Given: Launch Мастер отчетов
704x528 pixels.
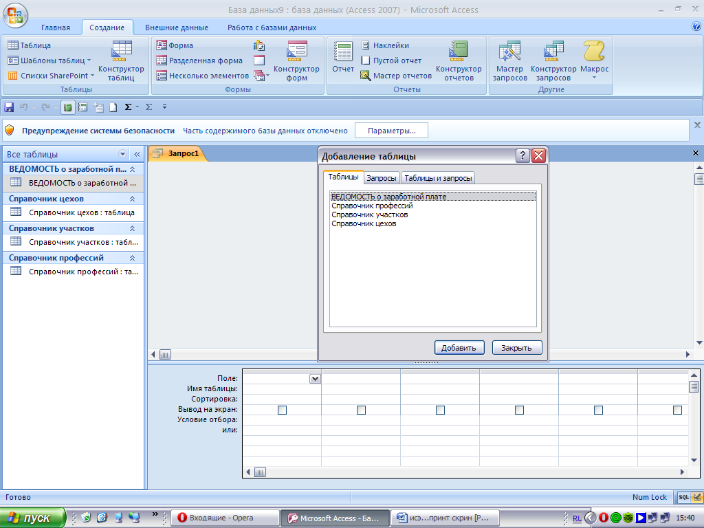Looking at the screenshot, I should point(396,76).
